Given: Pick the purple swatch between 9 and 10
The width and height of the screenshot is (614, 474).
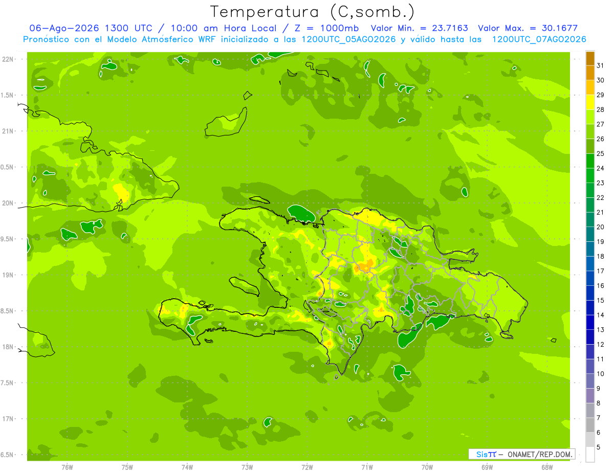Looking at the screenshot, I should point(590,381).
